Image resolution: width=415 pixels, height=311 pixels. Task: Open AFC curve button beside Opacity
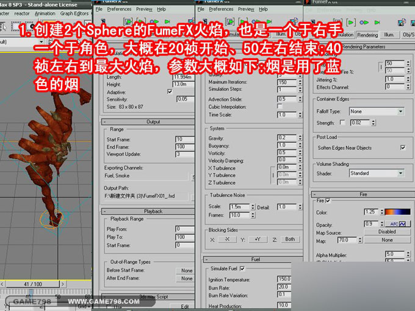point(398,224)
